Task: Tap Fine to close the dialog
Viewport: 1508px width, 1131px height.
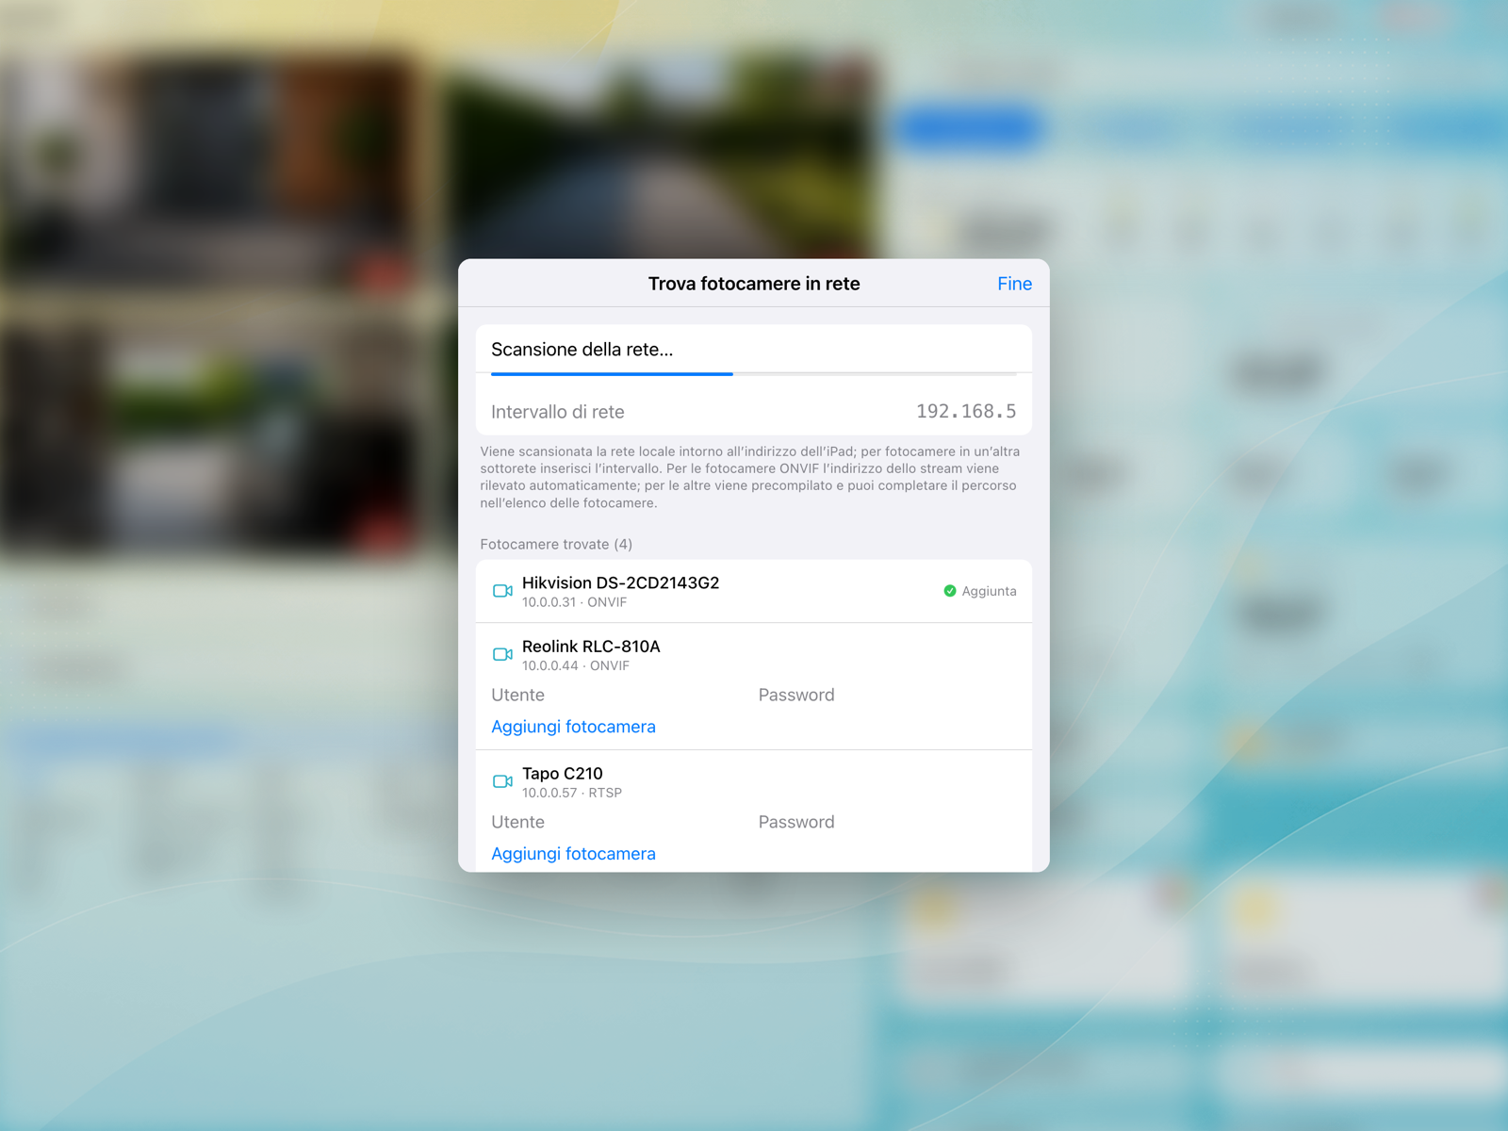Action: [1014, 284]
